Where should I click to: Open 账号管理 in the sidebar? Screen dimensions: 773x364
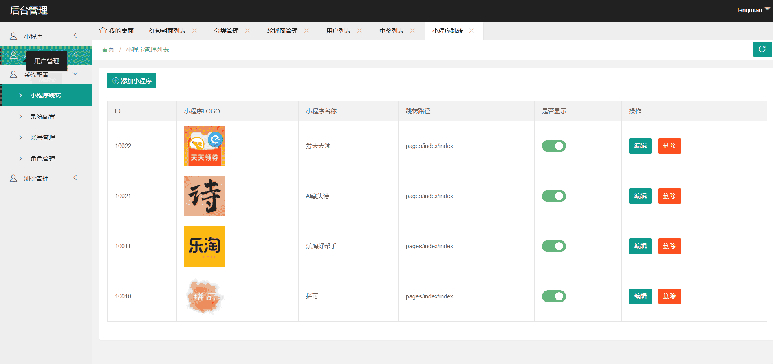tap(43, 138)
